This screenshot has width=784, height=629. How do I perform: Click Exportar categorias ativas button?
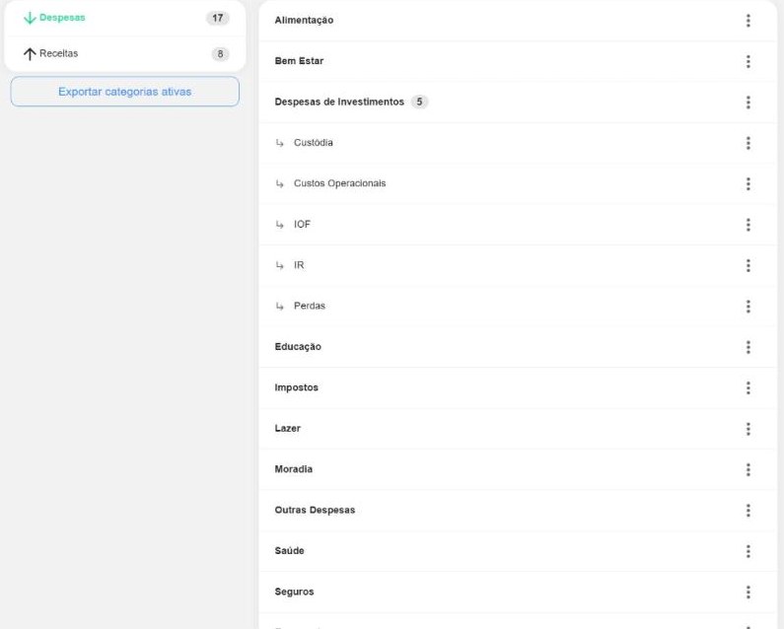click(125, 92)
